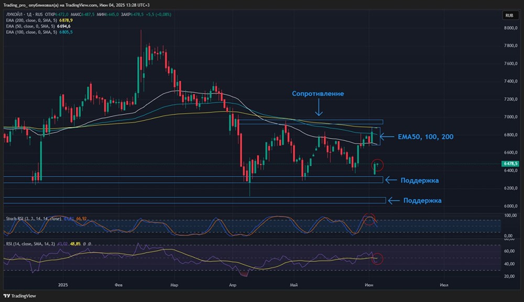
Task: Click the ОТКР 6472,0 open value in header
Action: 57,15
